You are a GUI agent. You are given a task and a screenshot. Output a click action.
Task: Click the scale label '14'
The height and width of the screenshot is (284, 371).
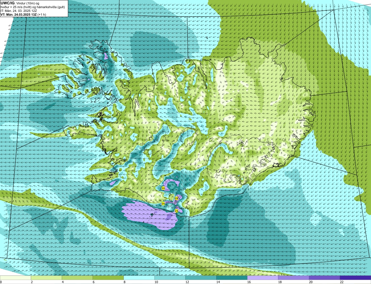218,282
